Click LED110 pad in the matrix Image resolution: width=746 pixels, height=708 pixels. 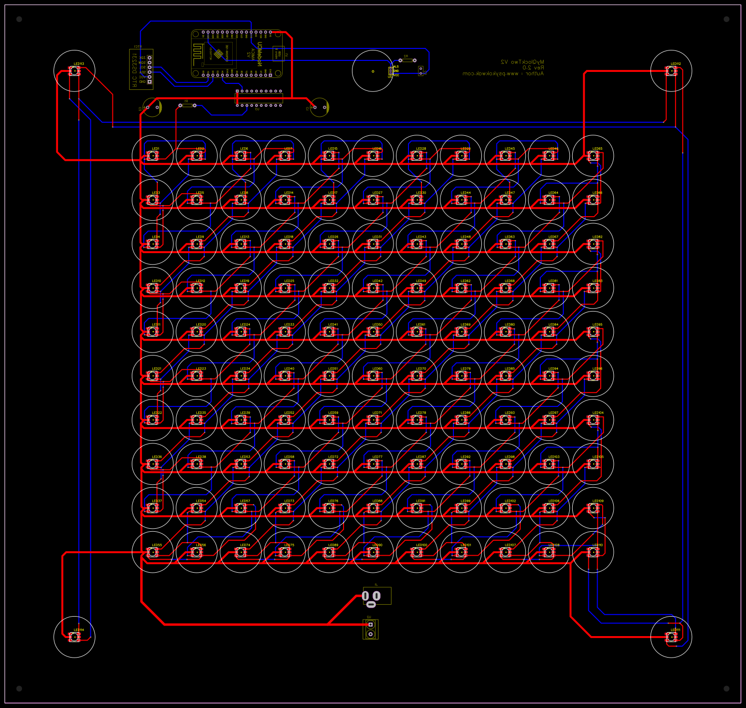(593, 552)
